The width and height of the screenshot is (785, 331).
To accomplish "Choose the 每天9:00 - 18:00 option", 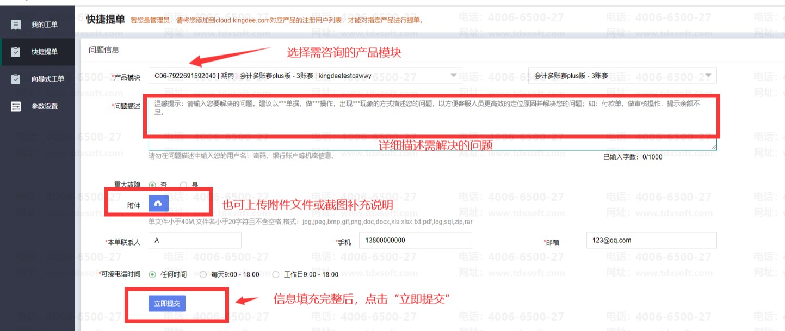I will [203, 274].
